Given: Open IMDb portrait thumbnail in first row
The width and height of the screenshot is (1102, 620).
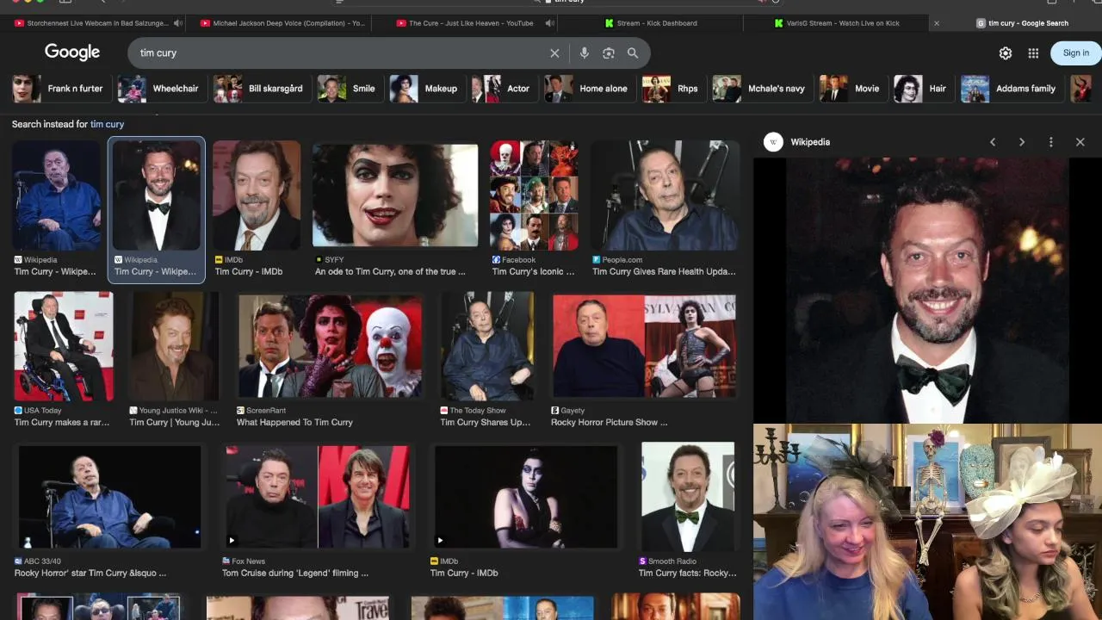Looking at the screenshot, I should 257,195.
